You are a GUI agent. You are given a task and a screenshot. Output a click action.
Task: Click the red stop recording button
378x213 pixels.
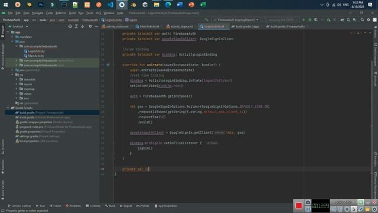[299, 205]
